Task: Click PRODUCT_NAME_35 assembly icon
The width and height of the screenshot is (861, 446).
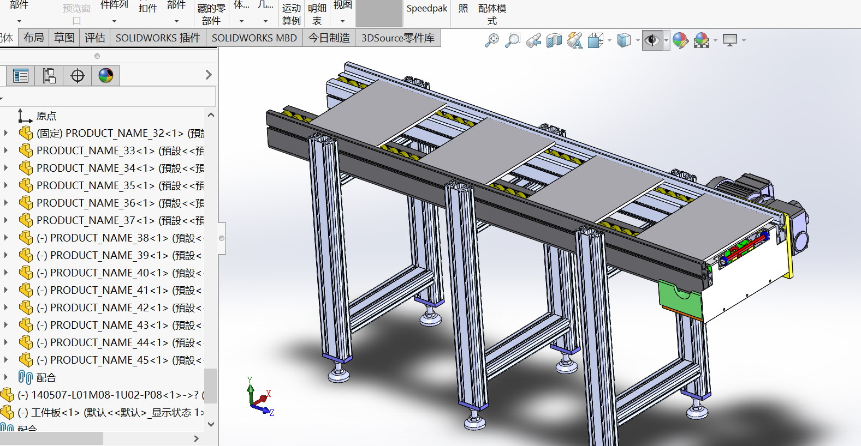Action: click(x=26, y=186)
